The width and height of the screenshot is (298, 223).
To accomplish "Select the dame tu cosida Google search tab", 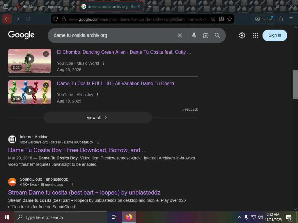I will click(x=111, y=7).
